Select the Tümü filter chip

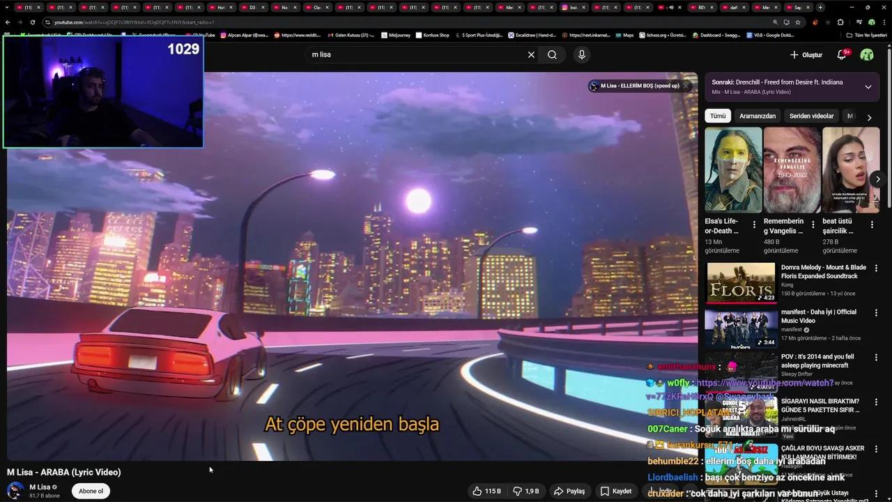point(718,116)
